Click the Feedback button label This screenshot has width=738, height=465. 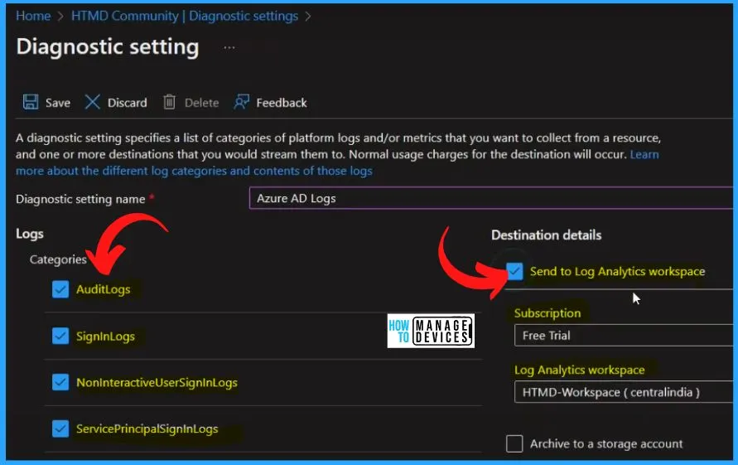pos(282,103)
